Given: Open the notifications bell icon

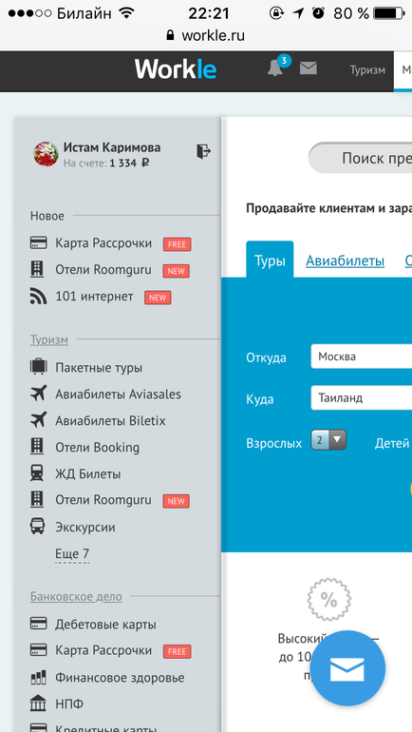Looking at the screenshot, I should click(276, 69).
